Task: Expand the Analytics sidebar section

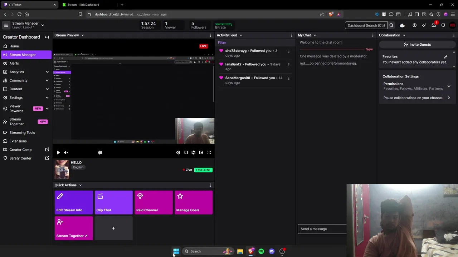Action: [47, 72]
